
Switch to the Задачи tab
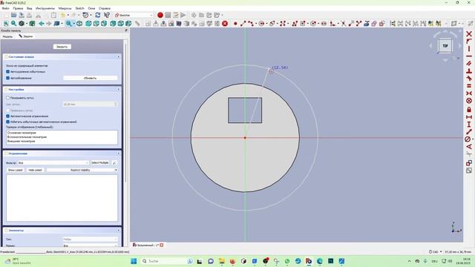click(26, 36)
